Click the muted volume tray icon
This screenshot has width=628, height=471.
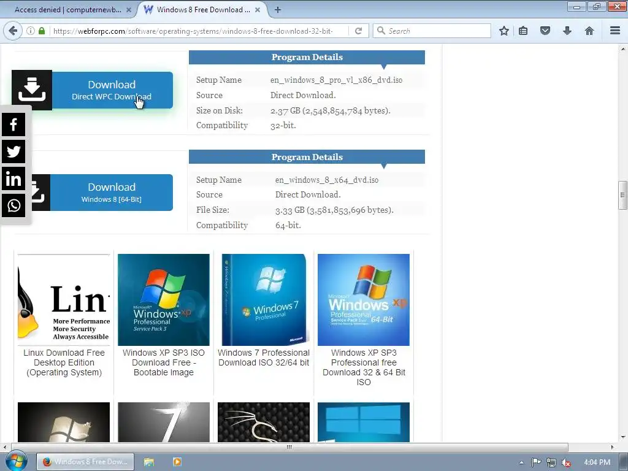(x=566, y=462)
